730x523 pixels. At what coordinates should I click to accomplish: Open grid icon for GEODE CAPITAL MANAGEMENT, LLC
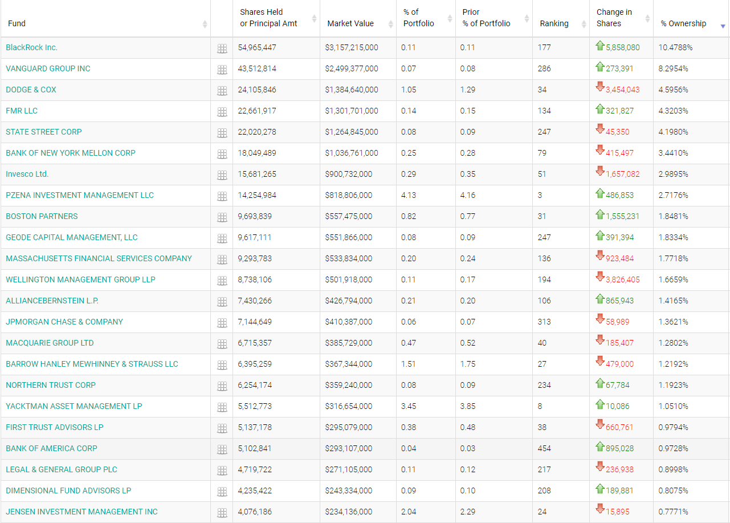click(222, 238)
